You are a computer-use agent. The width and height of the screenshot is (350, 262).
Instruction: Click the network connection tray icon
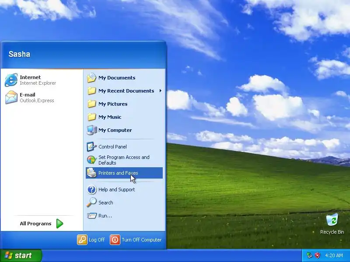pos(309,255)
